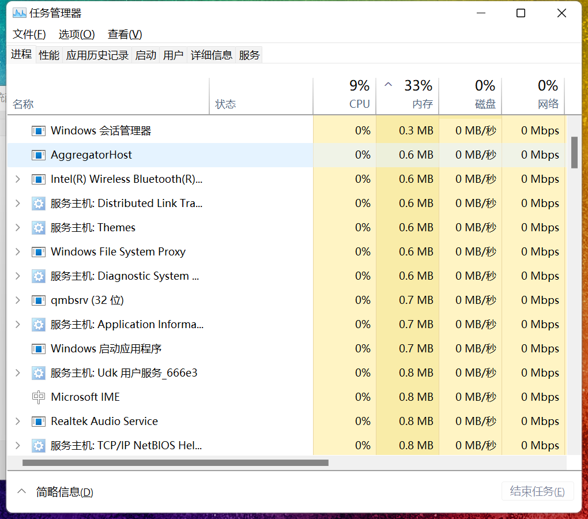Select the Microsoft IME row
Image resolution: width=588 pixels, height=519 pixels.
coord(287,397)
